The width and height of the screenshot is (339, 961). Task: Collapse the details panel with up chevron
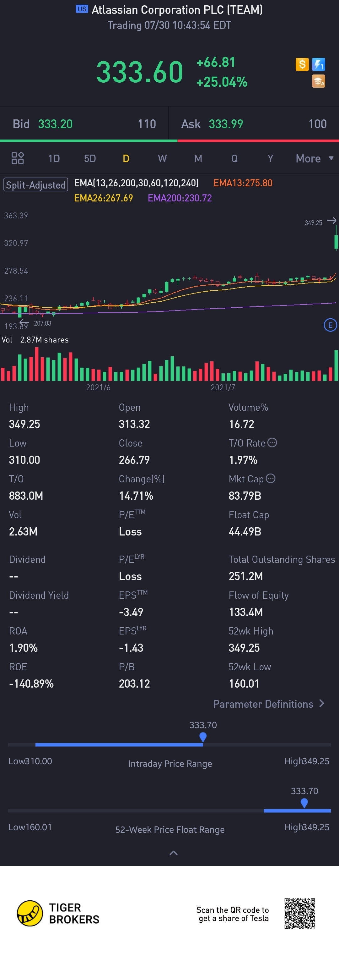pyautogui.click(x=174, y=853)
